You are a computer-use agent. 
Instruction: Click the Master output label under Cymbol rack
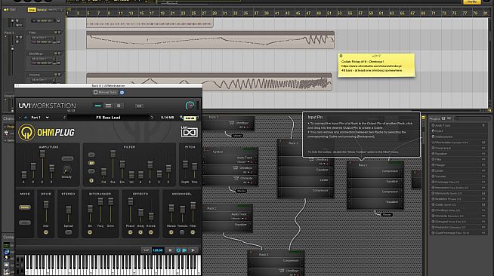pos(241,191)
